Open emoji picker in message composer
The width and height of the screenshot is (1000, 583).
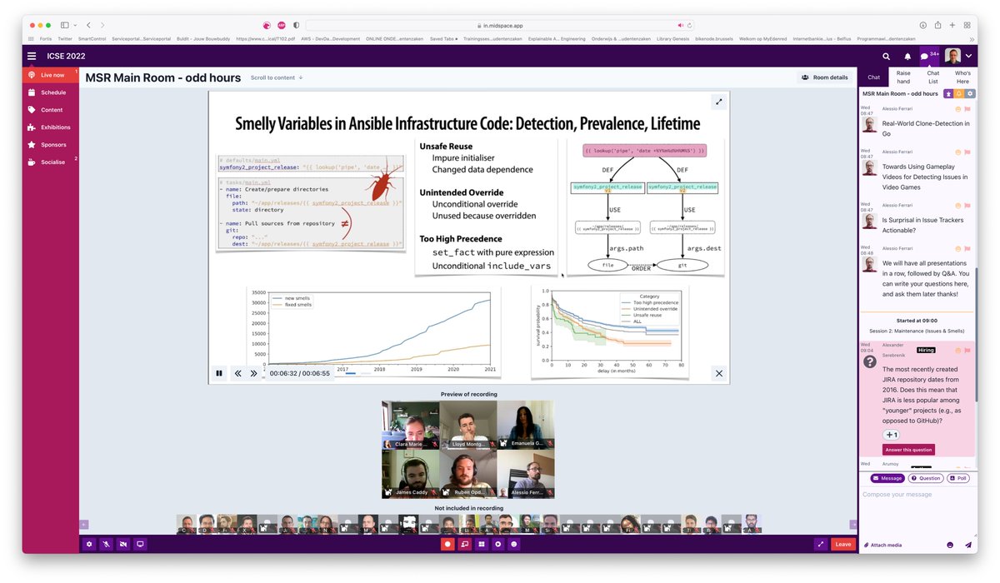coord(950,545)
